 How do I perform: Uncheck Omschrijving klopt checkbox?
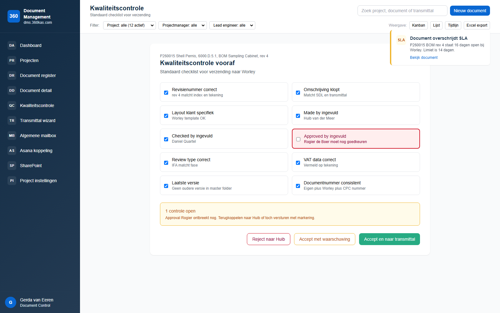click(x=298, y=93)
